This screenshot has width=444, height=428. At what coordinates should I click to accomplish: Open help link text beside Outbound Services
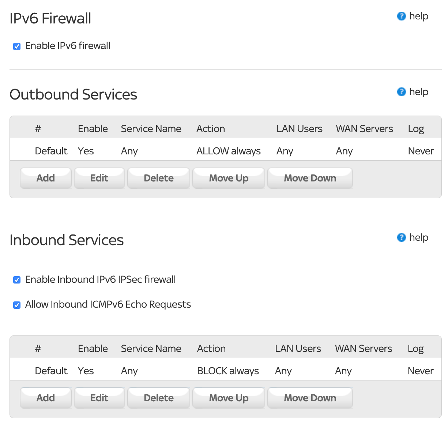(418, 92)
